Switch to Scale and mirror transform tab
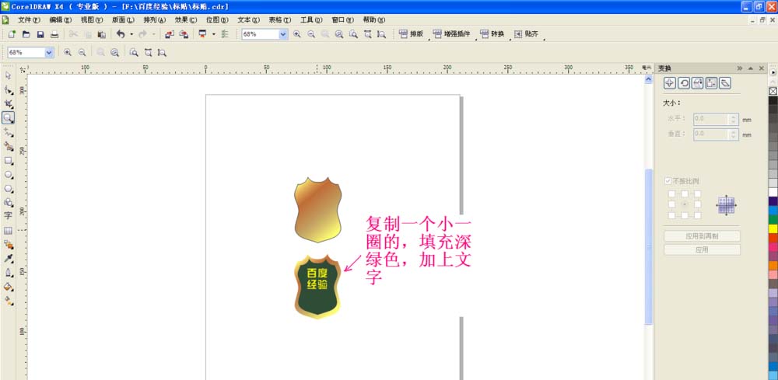The image size is (778, 380). click(698, 82)
